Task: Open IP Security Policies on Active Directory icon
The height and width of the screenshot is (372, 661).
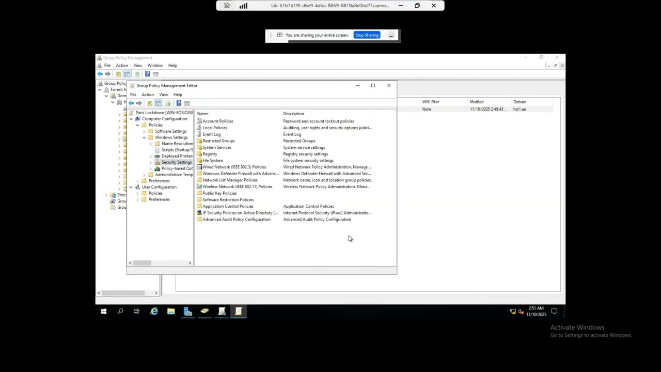Action: tap(199, 213)
